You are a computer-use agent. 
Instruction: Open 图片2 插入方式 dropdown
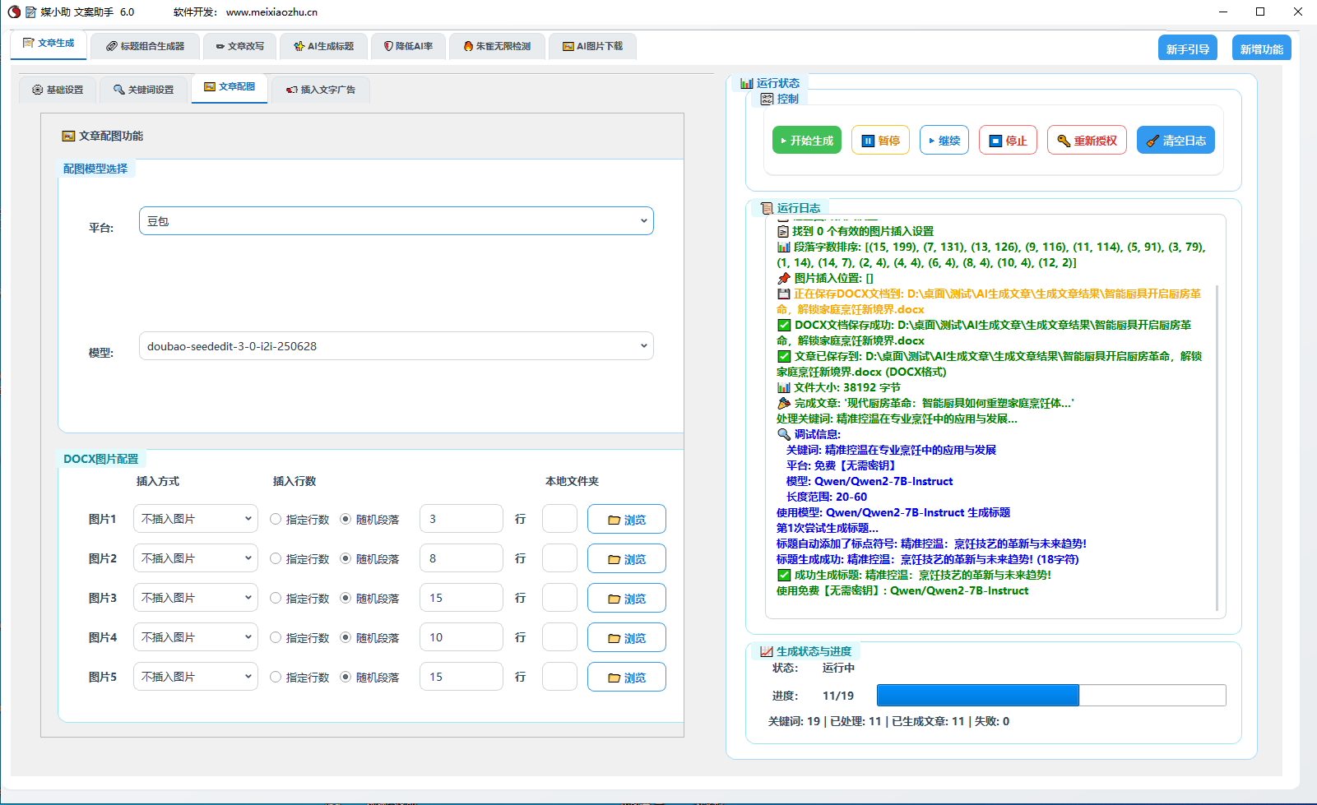(196, 559)
